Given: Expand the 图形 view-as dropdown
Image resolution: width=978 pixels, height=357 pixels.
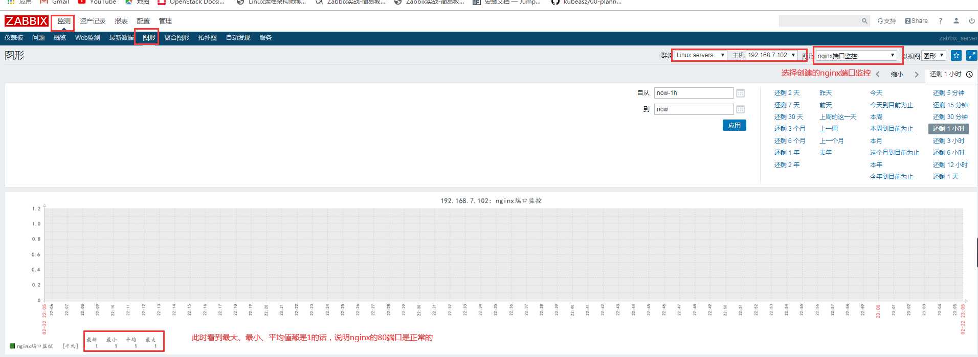Looking at the screenshot, I should pos(933,56).
